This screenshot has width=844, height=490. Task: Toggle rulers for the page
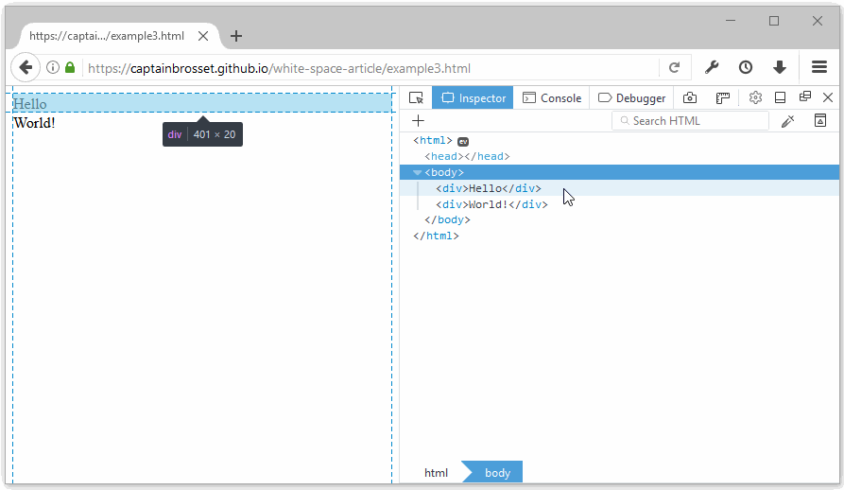pyautogui.click(x=723, y=97)
